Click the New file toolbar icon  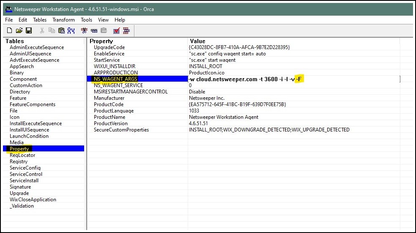(10, 30)
